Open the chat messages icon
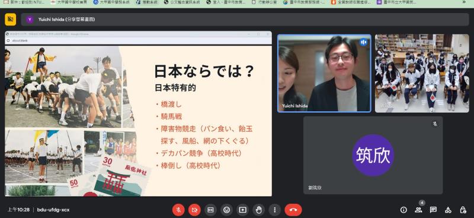 click(x=433, y=210)
